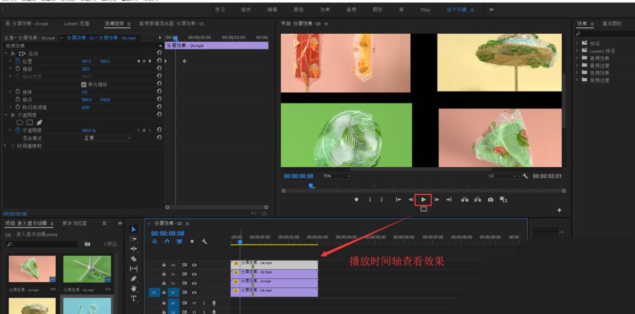This screenshot has height=314, width=635.
Task: Go to Out point in program monitor
Action: click(x=449, y=200)
